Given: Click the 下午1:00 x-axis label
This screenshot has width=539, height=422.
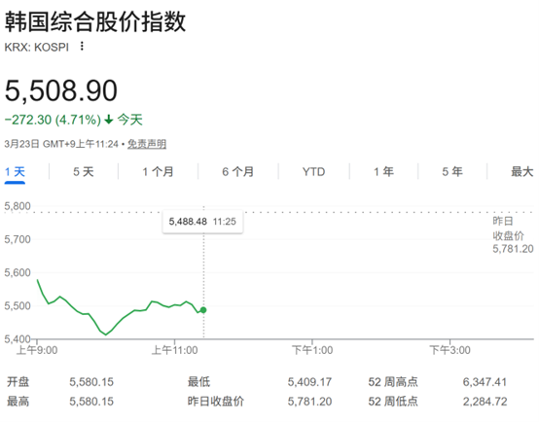Looking at the screenshot, I should pyautogui.click(x=312, y=350).
